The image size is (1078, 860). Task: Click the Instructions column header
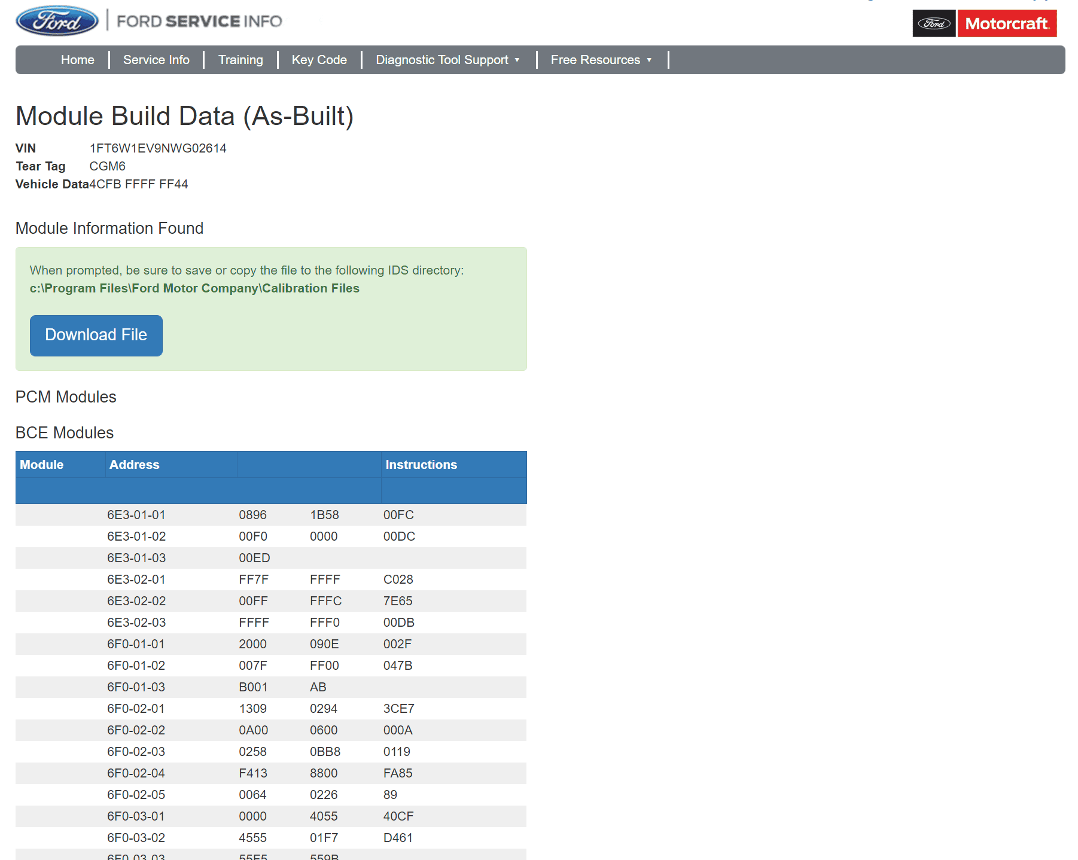click(x=421, y=465)
